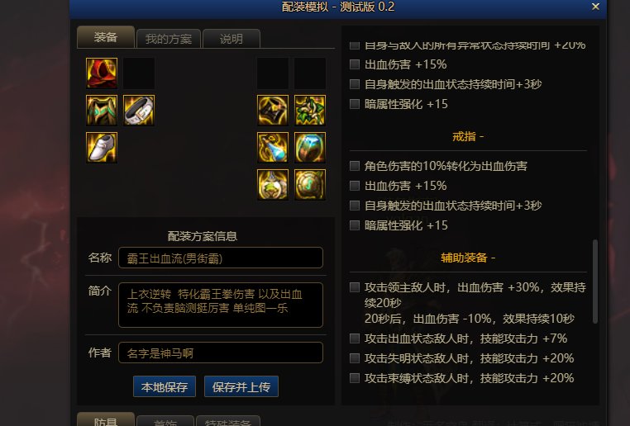Click the brown-green jacket top armor icon
630x426 pixels.
click(x=102, y=111)
